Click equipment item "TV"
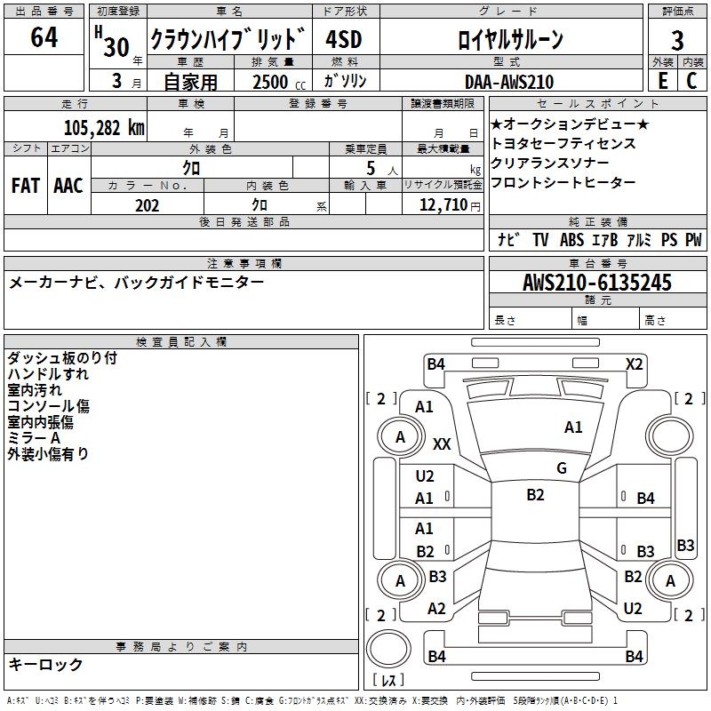Viewport: 711px width, 711px height. click(x=540, y=239)
